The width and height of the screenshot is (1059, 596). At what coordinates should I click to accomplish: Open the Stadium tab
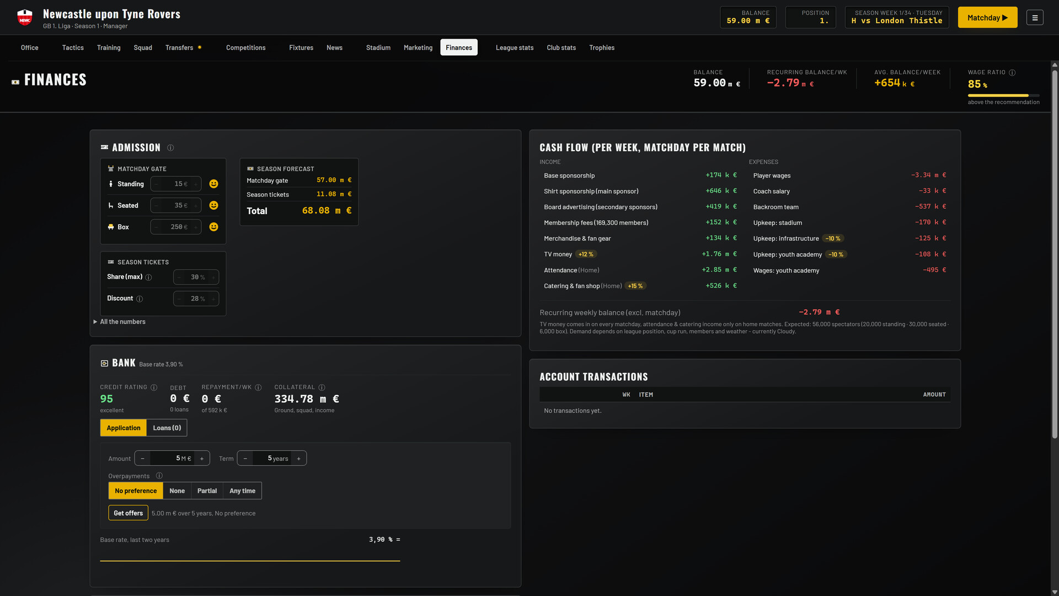(378, 47)
